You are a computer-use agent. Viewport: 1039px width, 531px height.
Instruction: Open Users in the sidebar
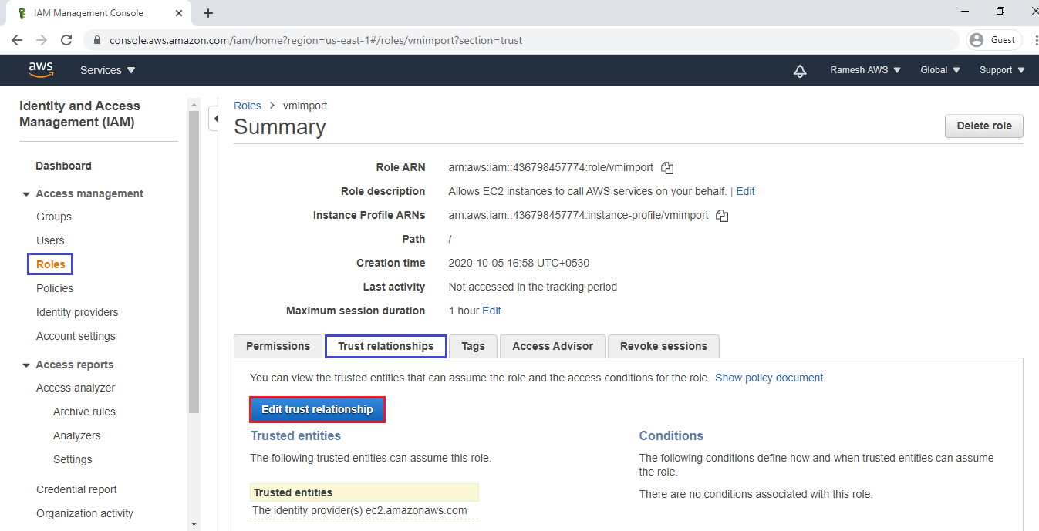tap(50, 240)
